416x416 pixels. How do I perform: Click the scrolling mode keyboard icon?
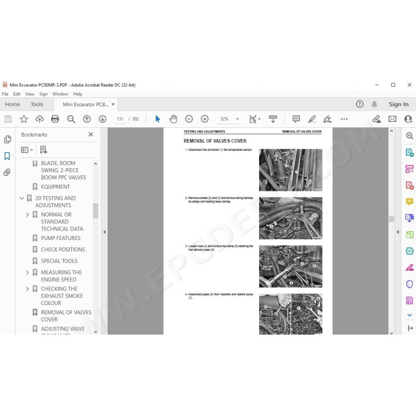(x=273, y=119)
